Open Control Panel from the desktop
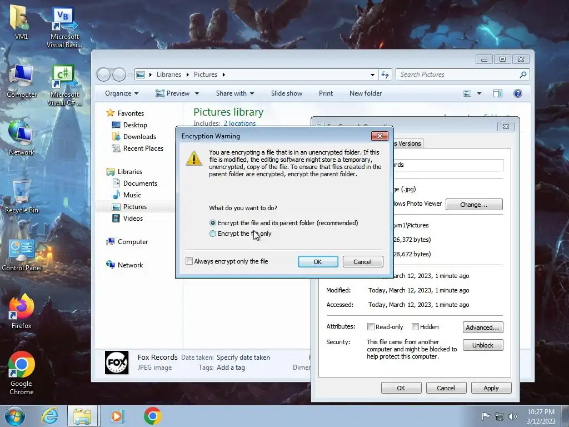 coord(22,255)
